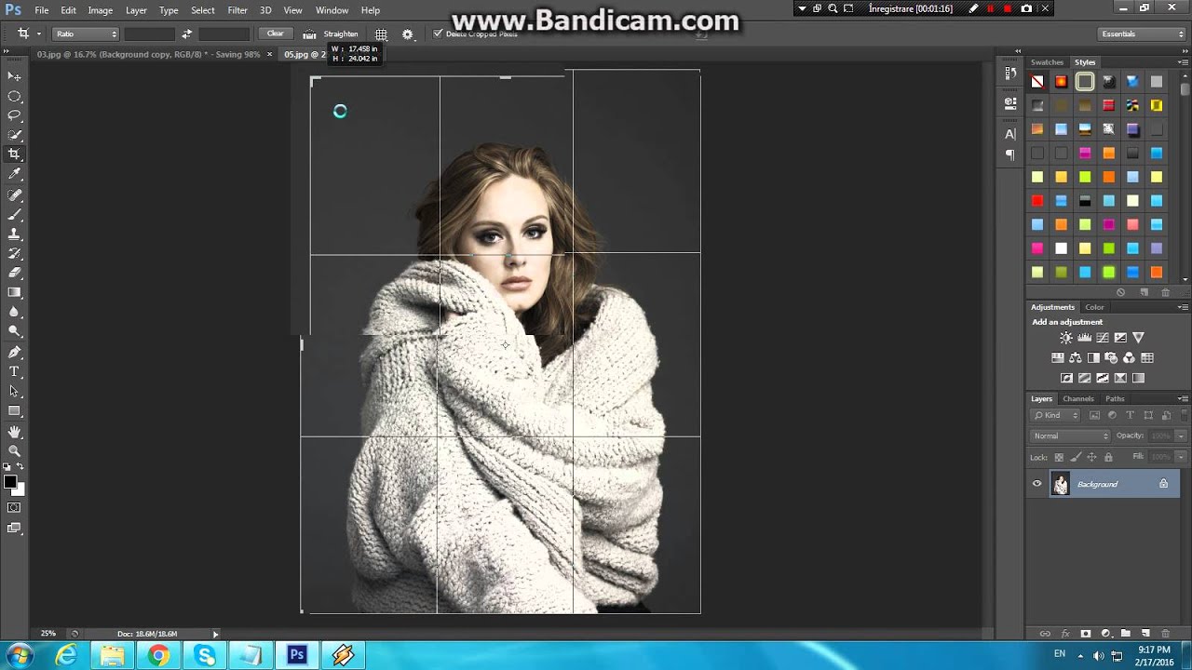Open the Essentials workspace dropdown
The height and width of the screenshot is (670, 1192).
(x=1141, y=33)
